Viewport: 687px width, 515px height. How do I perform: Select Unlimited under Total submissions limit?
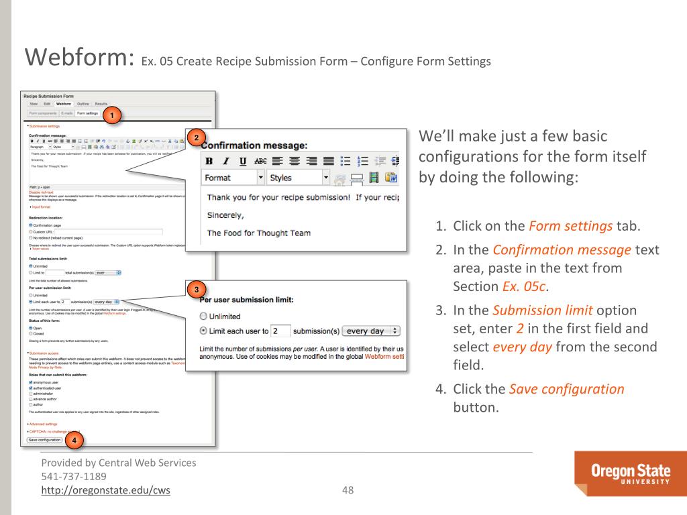pyautogui.click(x=31, y=266)
